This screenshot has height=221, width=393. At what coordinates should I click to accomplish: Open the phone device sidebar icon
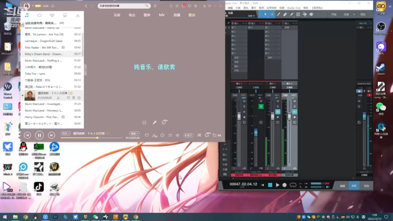pos(65,15)
